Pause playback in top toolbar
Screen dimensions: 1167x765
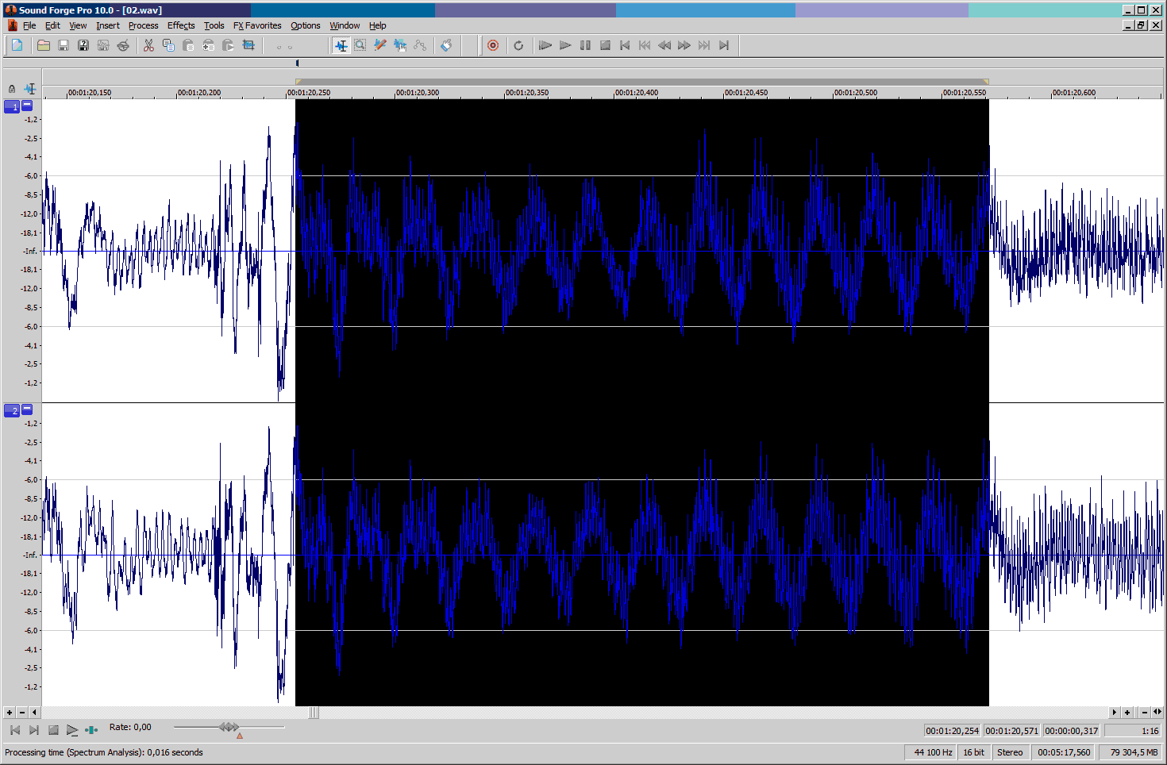pos(585,45)
